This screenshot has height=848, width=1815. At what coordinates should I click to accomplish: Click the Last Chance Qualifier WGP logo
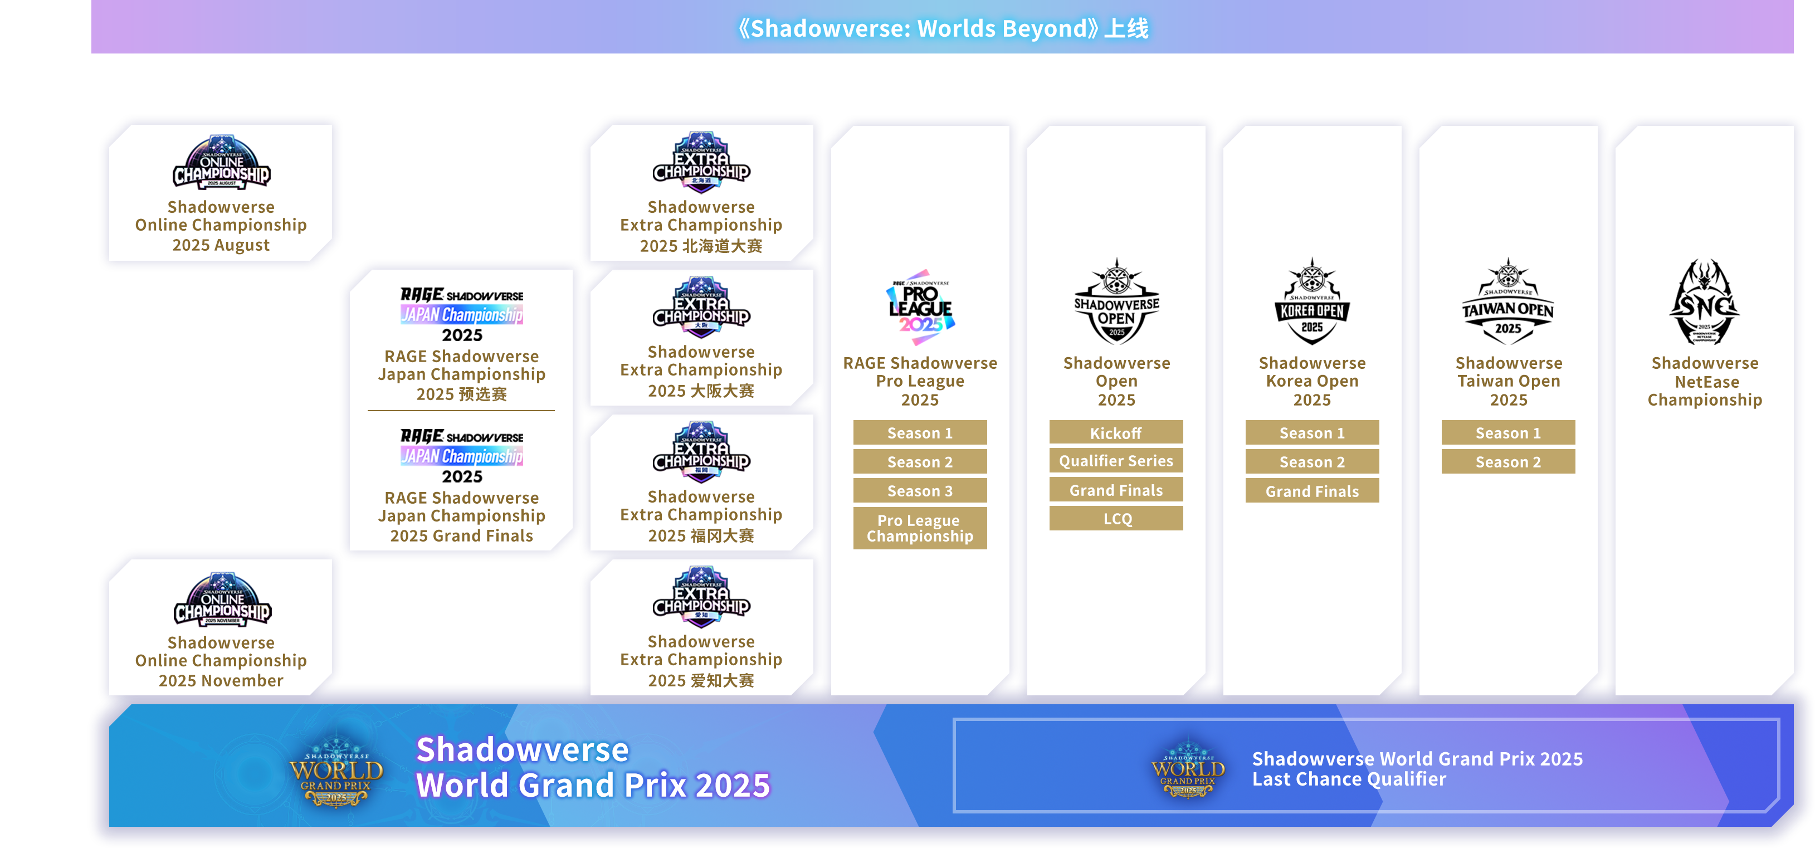point(1188,768)
